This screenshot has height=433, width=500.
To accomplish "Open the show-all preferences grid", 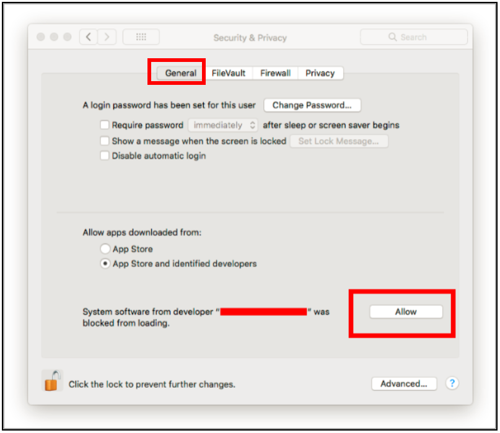I will [141, 37].
